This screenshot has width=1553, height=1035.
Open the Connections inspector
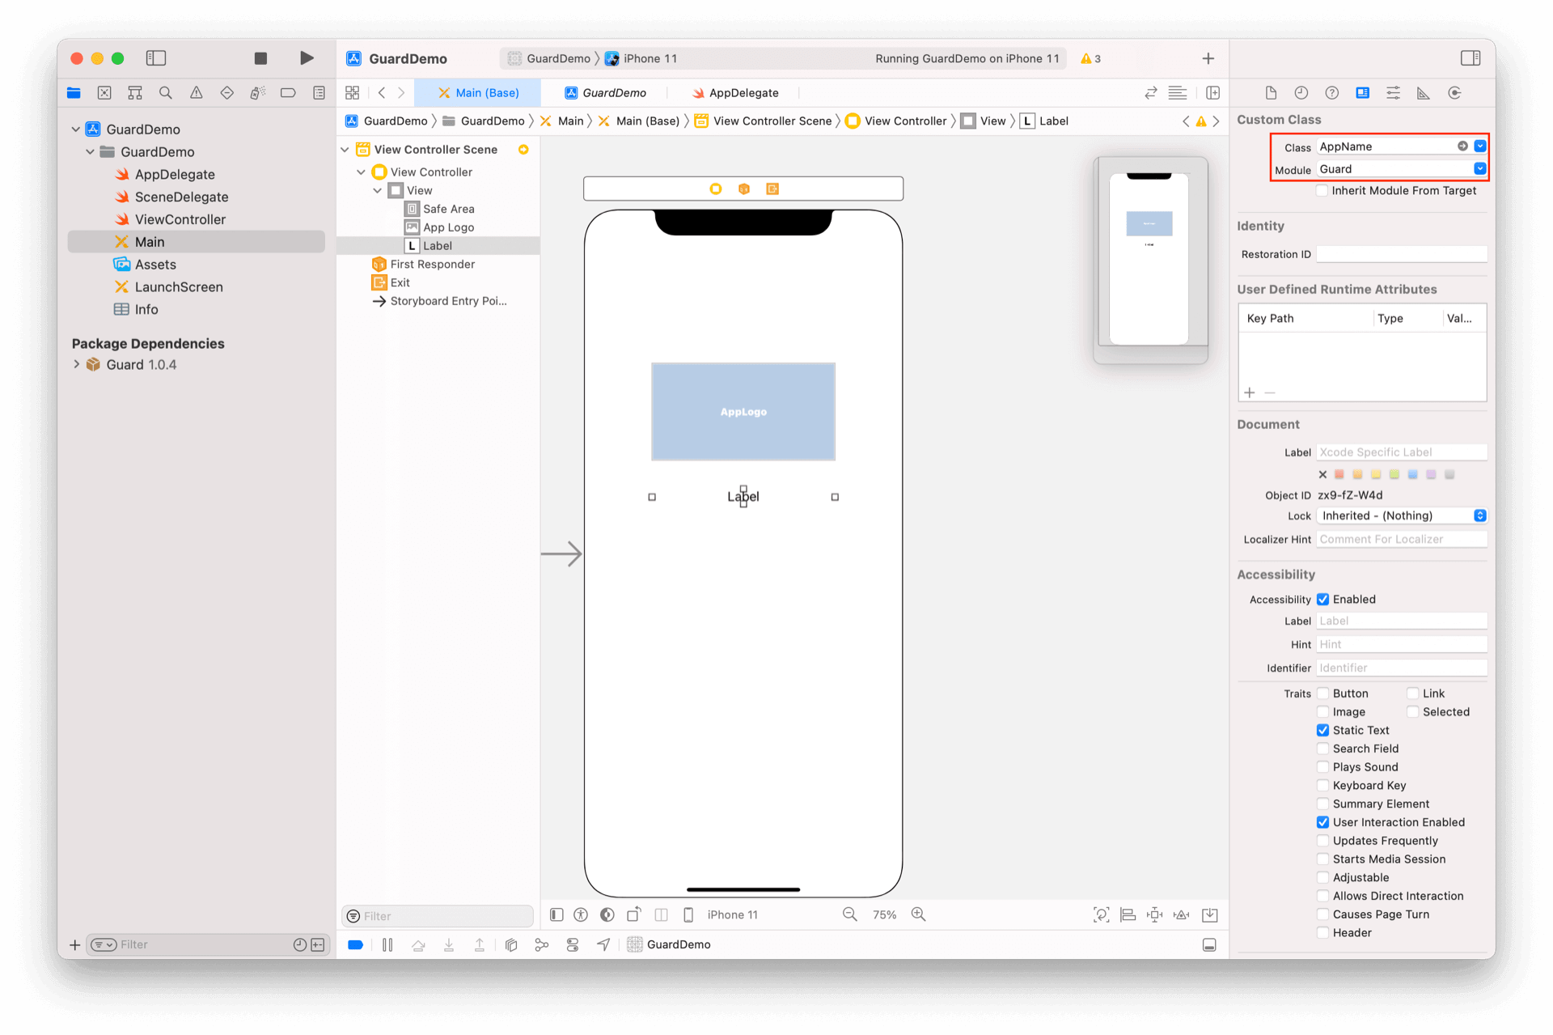[x=1454, y=93]
